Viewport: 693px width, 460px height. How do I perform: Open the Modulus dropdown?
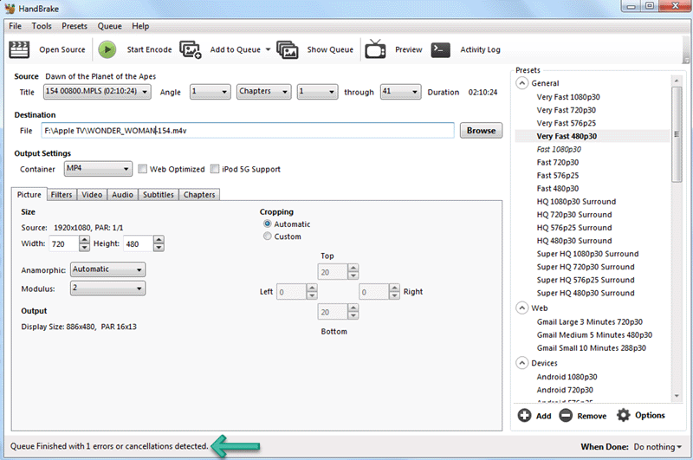[x=107, y=288]
